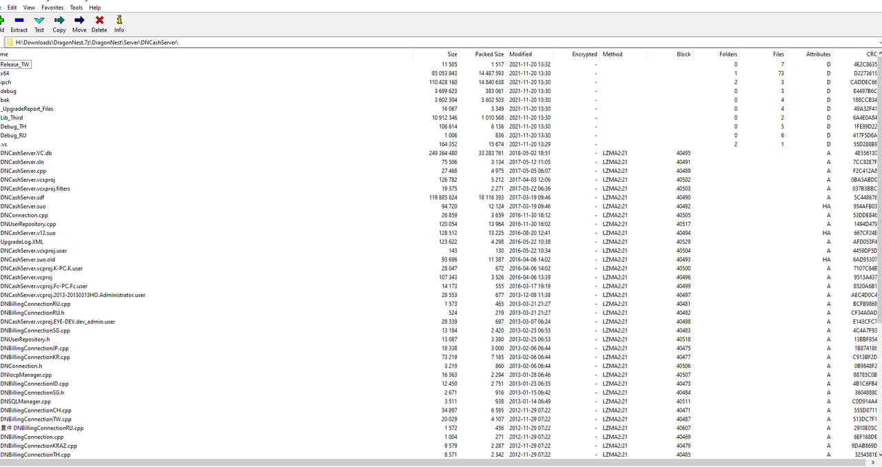
Task: Select file DNUserRepository.h
Action: point(25,340)
